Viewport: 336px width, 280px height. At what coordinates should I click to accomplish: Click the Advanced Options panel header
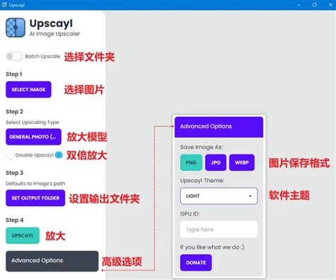219,127
